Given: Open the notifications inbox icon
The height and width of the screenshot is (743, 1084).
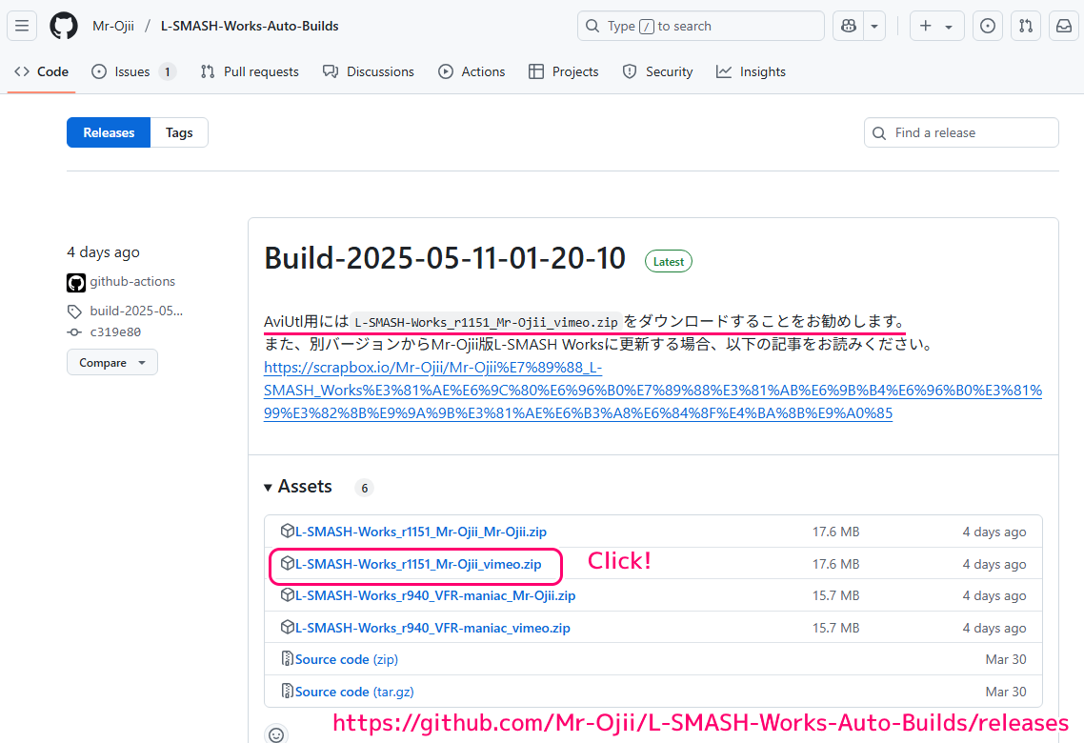Looking at the screenshot, I should 1064,27.
